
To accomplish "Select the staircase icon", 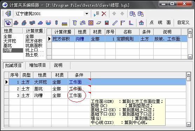I will [115, 23].
